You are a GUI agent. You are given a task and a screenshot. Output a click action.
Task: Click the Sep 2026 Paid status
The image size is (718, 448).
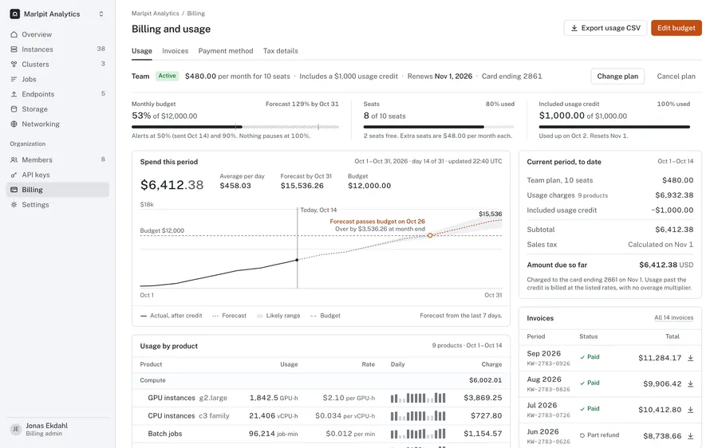click(590, 357)
